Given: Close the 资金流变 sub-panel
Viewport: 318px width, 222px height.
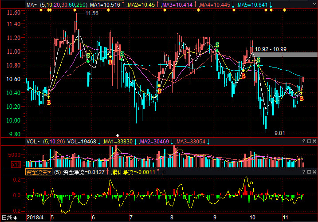Looking at the screenshot, I should click(x=314, y=172).
